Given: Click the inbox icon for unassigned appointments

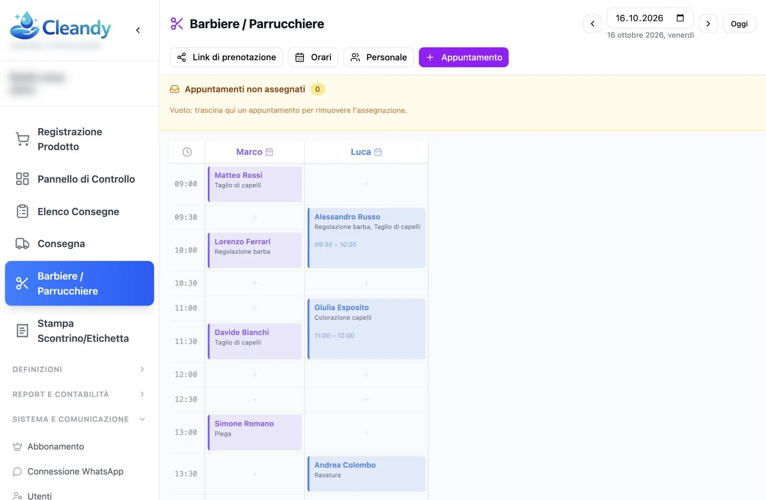Looking at the screenshot, I should coord(175,89).
